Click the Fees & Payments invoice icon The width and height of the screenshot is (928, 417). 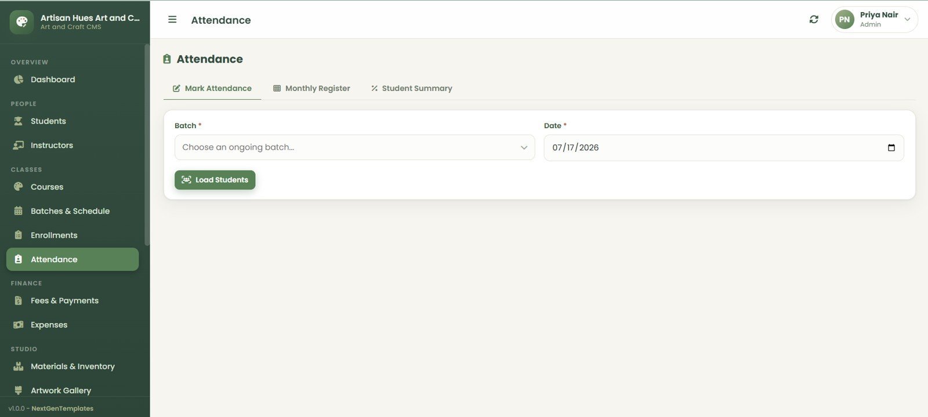(19, 300)
